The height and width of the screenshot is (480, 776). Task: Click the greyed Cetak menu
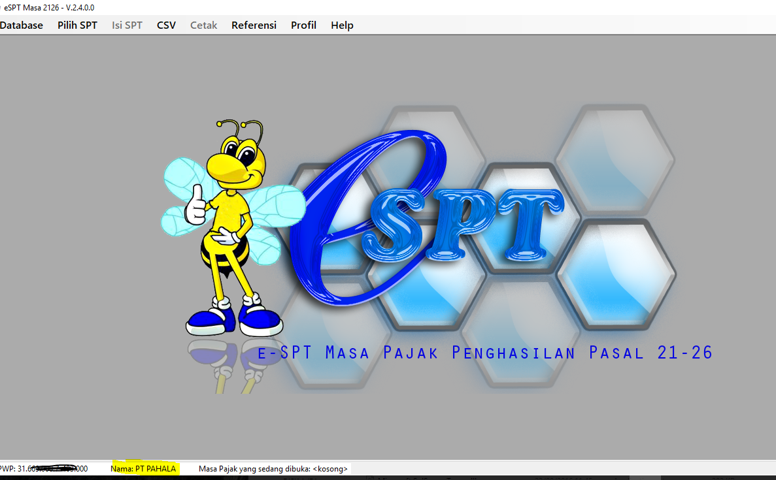tap(203, 25)
